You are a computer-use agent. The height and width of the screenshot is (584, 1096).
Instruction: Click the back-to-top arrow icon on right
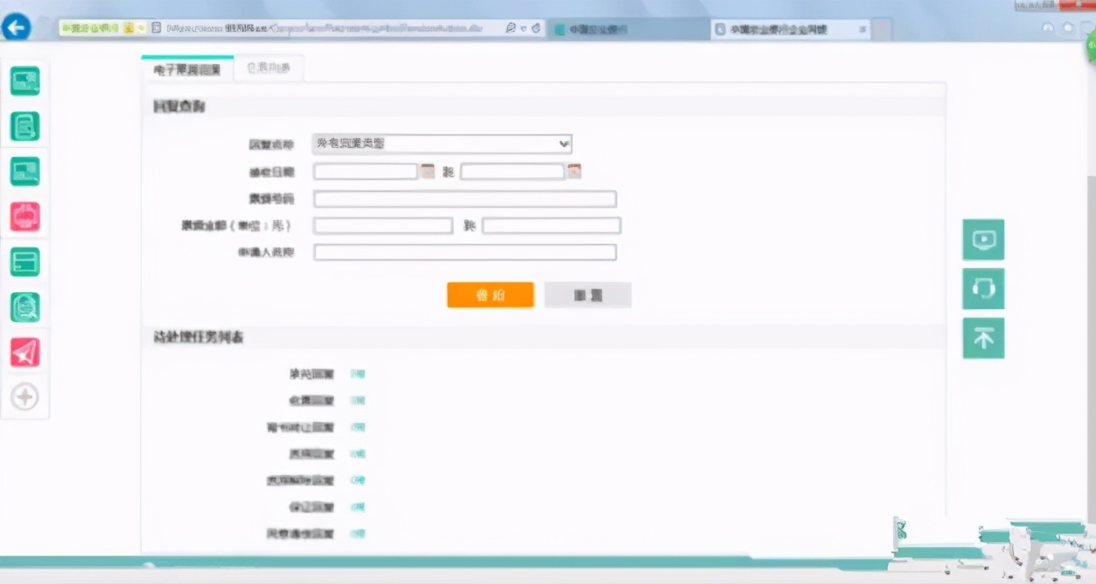[983, 337]
